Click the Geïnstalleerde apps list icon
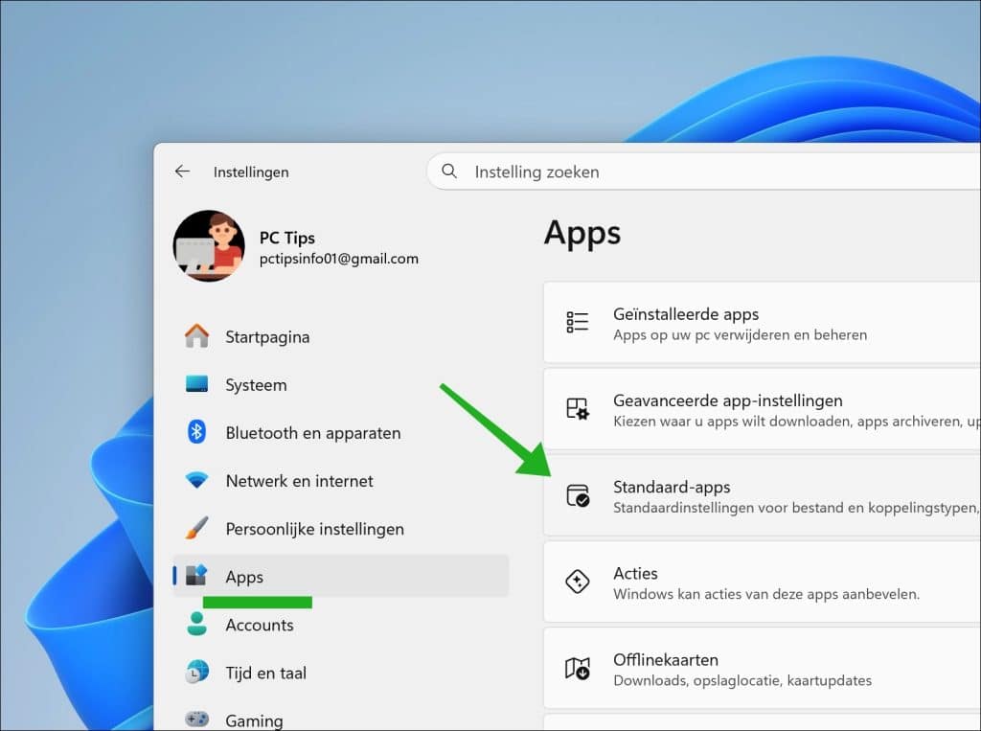 pyautogui.click(x=577, y=322)
